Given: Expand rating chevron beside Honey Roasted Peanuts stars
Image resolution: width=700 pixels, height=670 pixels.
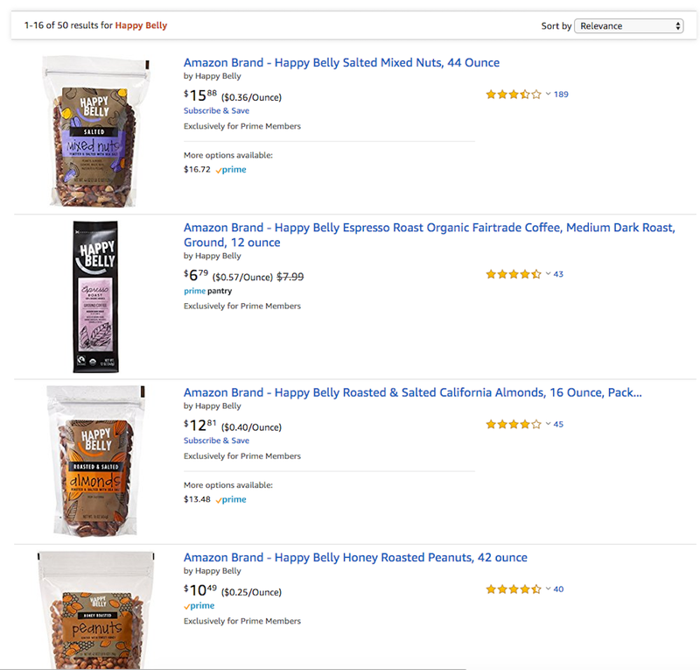Looking at the screenshot, I should pyautogui.click(x=548, y=589).
